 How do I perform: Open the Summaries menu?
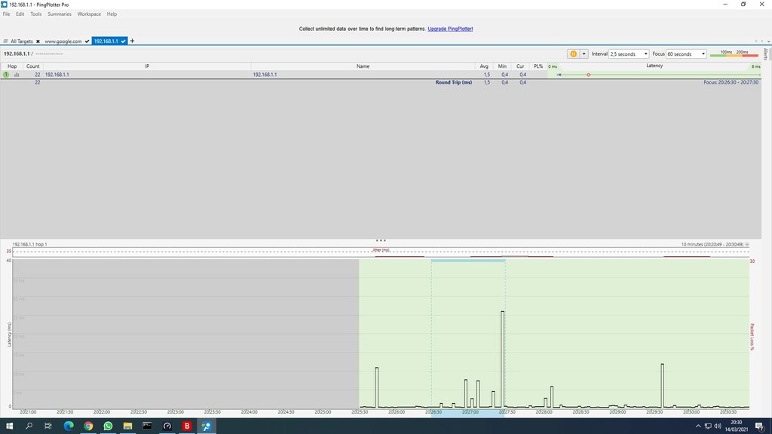pos(60,14)
